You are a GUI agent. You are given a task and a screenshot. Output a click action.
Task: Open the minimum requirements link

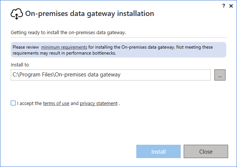pos(64,47)
